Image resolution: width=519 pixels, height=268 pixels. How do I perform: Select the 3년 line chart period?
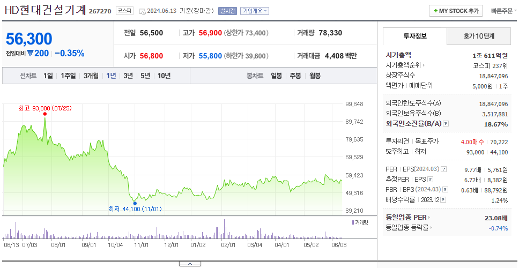128,76
